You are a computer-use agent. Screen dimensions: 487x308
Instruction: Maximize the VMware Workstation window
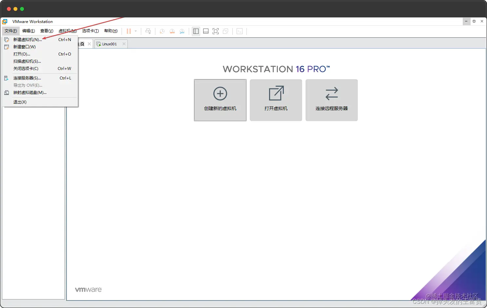coord(474,21)
